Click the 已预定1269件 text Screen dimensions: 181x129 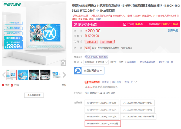coord(135,24)
